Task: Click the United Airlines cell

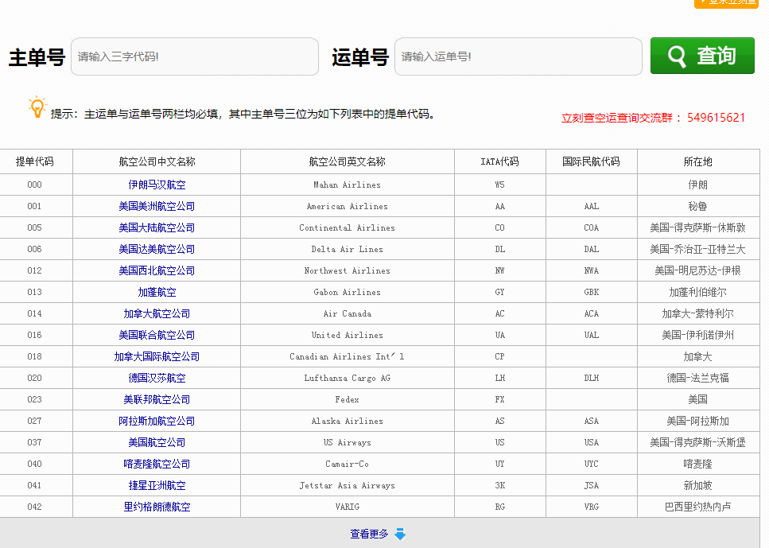Action: 348,336
